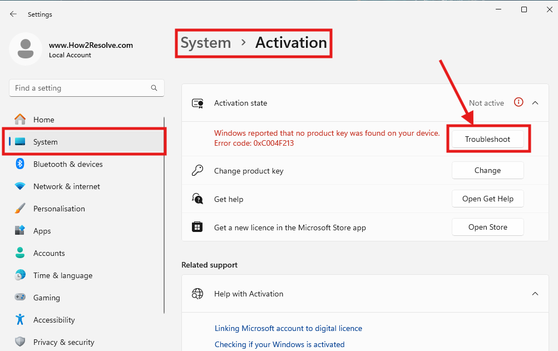Image resolution: width=558 pixels, height=351 pixels.
Task: Open Apps settings page
Action: click(85, 231)
